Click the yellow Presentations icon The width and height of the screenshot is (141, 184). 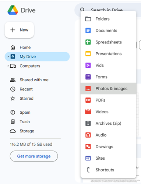pyautogui.click(x=88, y=54)
